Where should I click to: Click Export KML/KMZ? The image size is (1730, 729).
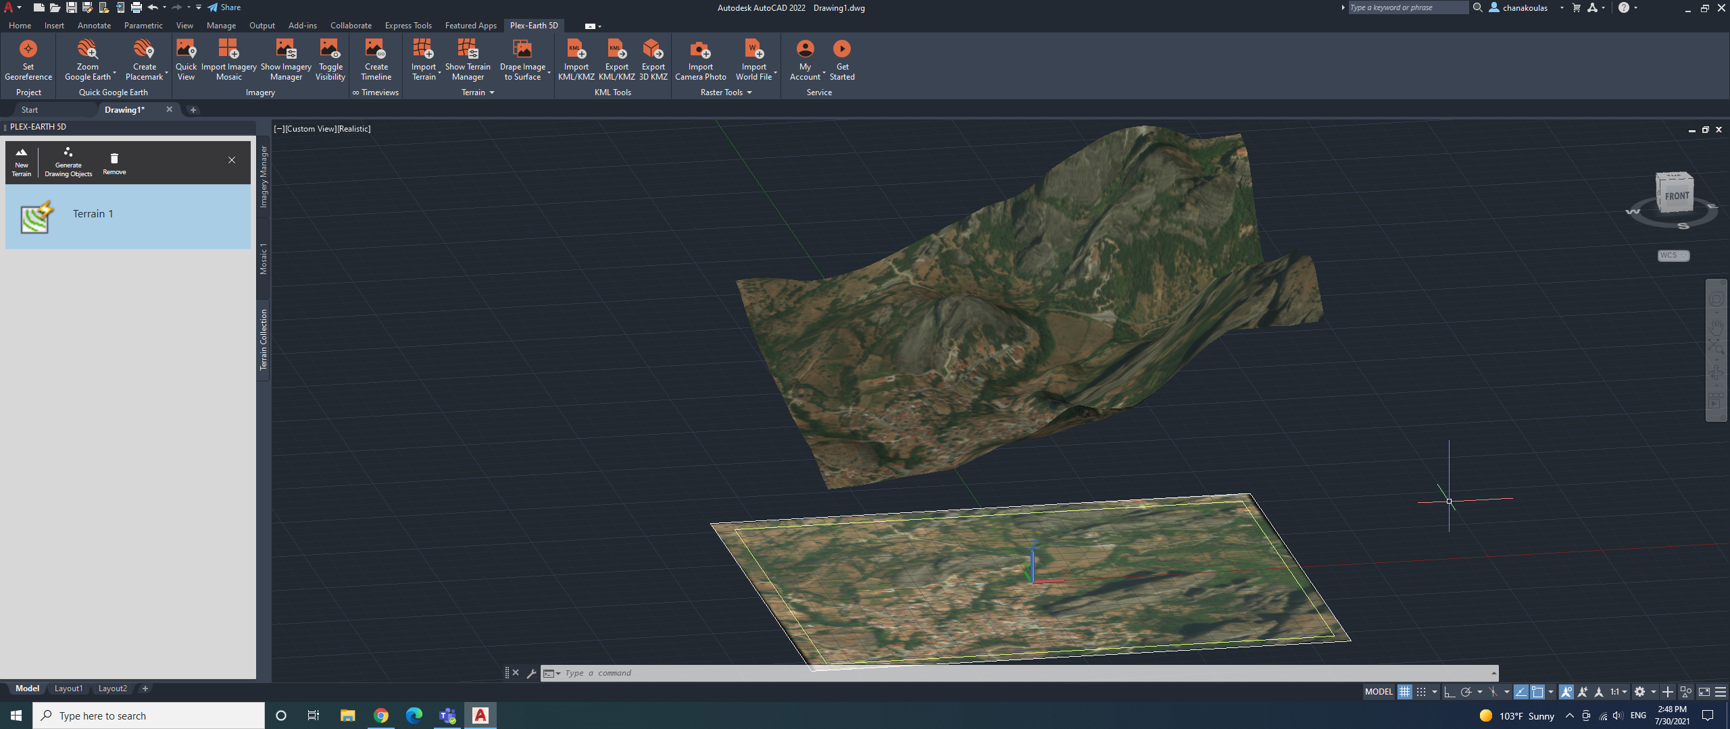pyautogui.click(x=616, y=60)
